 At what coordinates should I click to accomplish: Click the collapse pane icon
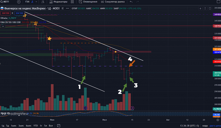[x=205, y=8]
